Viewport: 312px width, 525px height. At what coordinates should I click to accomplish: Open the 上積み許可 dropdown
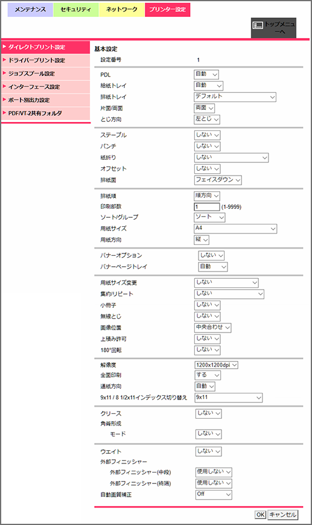(207, 339)
